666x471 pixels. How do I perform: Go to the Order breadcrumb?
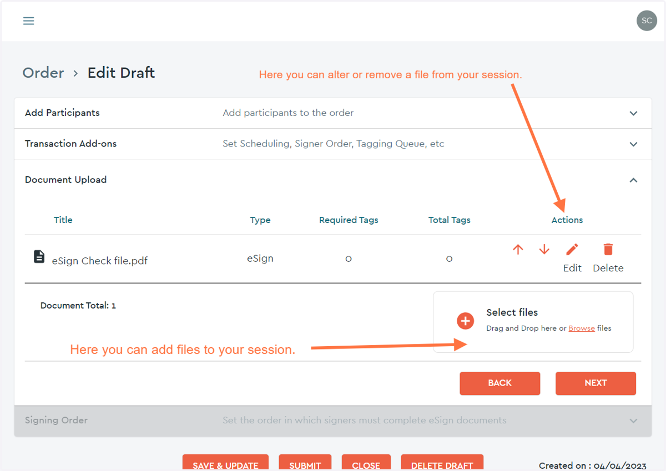[x=43, y=73]
